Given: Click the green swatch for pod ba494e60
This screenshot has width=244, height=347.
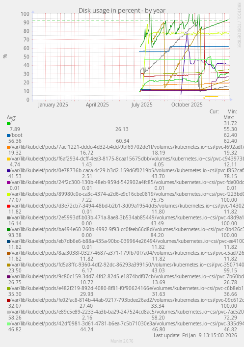Looking at the screenshot, I should click(x=8, y=230).
